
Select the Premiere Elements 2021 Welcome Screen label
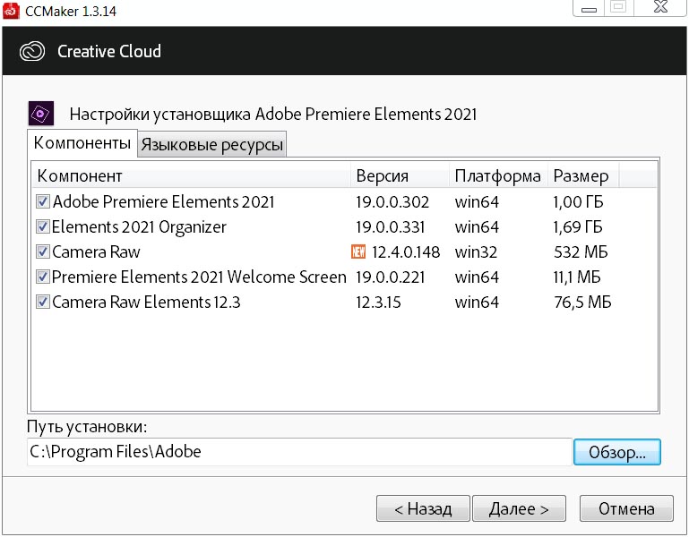(199, 277)
